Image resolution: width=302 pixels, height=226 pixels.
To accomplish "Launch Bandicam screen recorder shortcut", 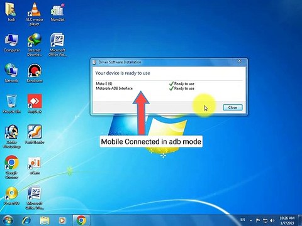I will pyautogui.click(x=35, y=73).
